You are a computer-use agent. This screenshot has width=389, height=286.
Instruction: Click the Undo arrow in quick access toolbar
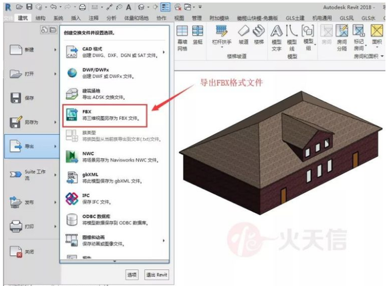tap(53, 7)
